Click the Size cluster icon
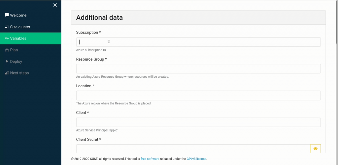This screenshot has height=165, width=338. tap(7, 27)
